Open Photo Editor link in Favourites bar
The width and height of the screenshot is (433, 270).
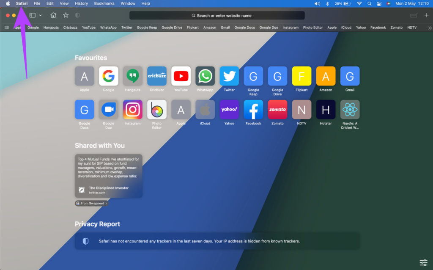pyautogui.click(x=313, y=28)
